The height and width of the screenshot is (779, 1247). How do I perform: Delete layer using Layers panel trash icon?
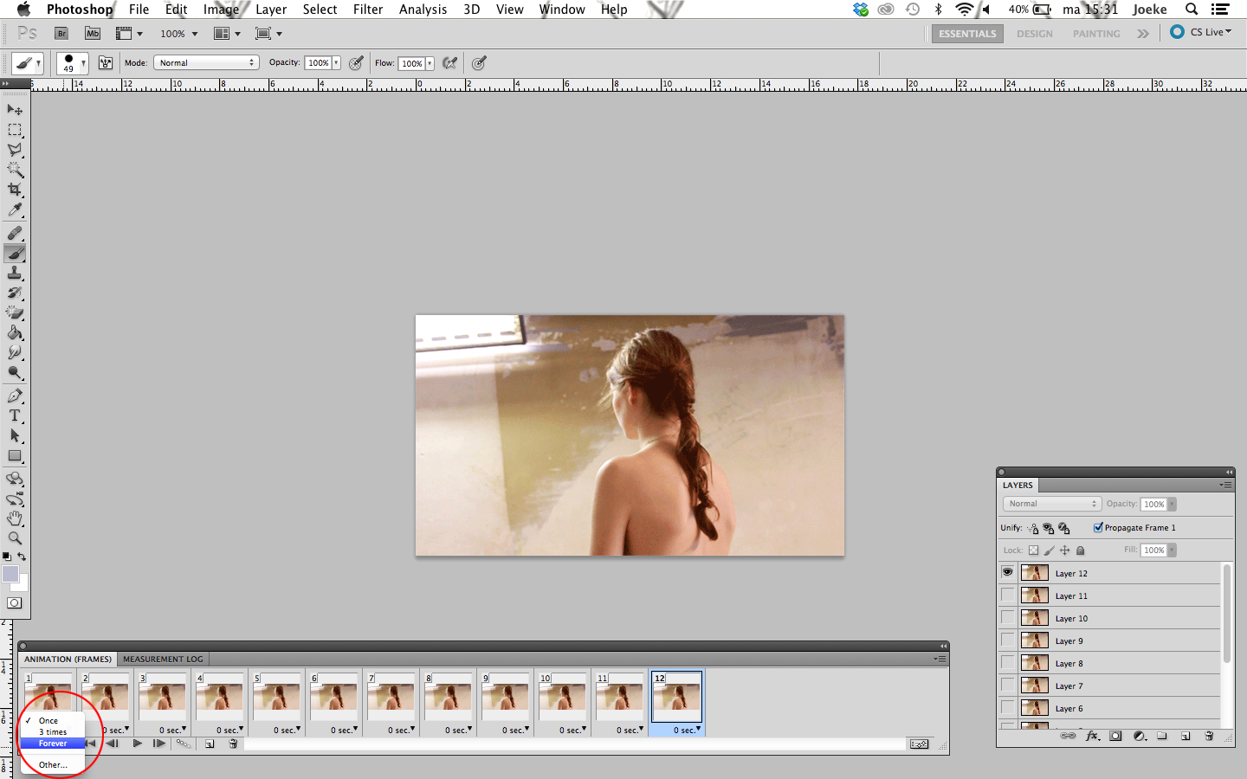click(1209, 736)
